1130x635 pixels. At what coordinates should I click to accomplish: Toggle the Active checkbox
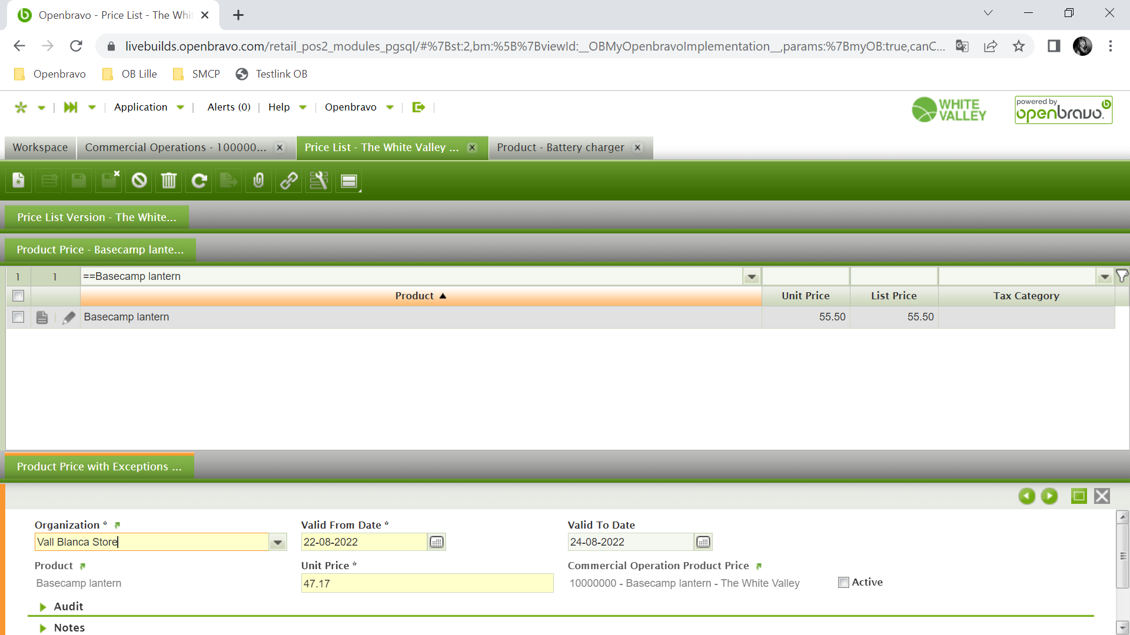pyautogui.click(x=843, y=582)
